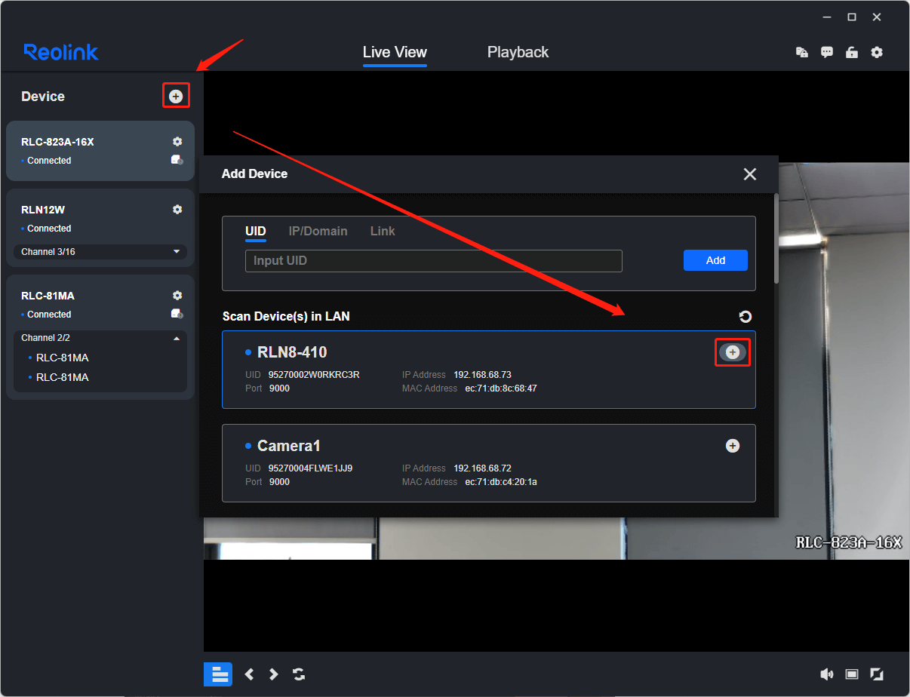910x697 pixels.
Task: Click the blue Add button
Action: 715,260
